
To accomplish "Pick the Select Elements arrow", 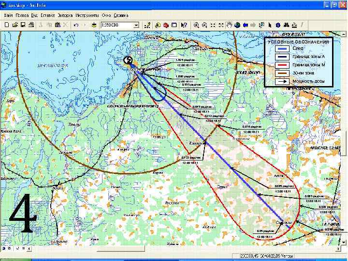I will (x=270, y=25).
